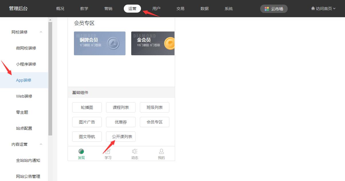Screen dimensions: 345x181
Task: Add the 图文导航 component
Action: pyautogui.click(x=87, y=137)
